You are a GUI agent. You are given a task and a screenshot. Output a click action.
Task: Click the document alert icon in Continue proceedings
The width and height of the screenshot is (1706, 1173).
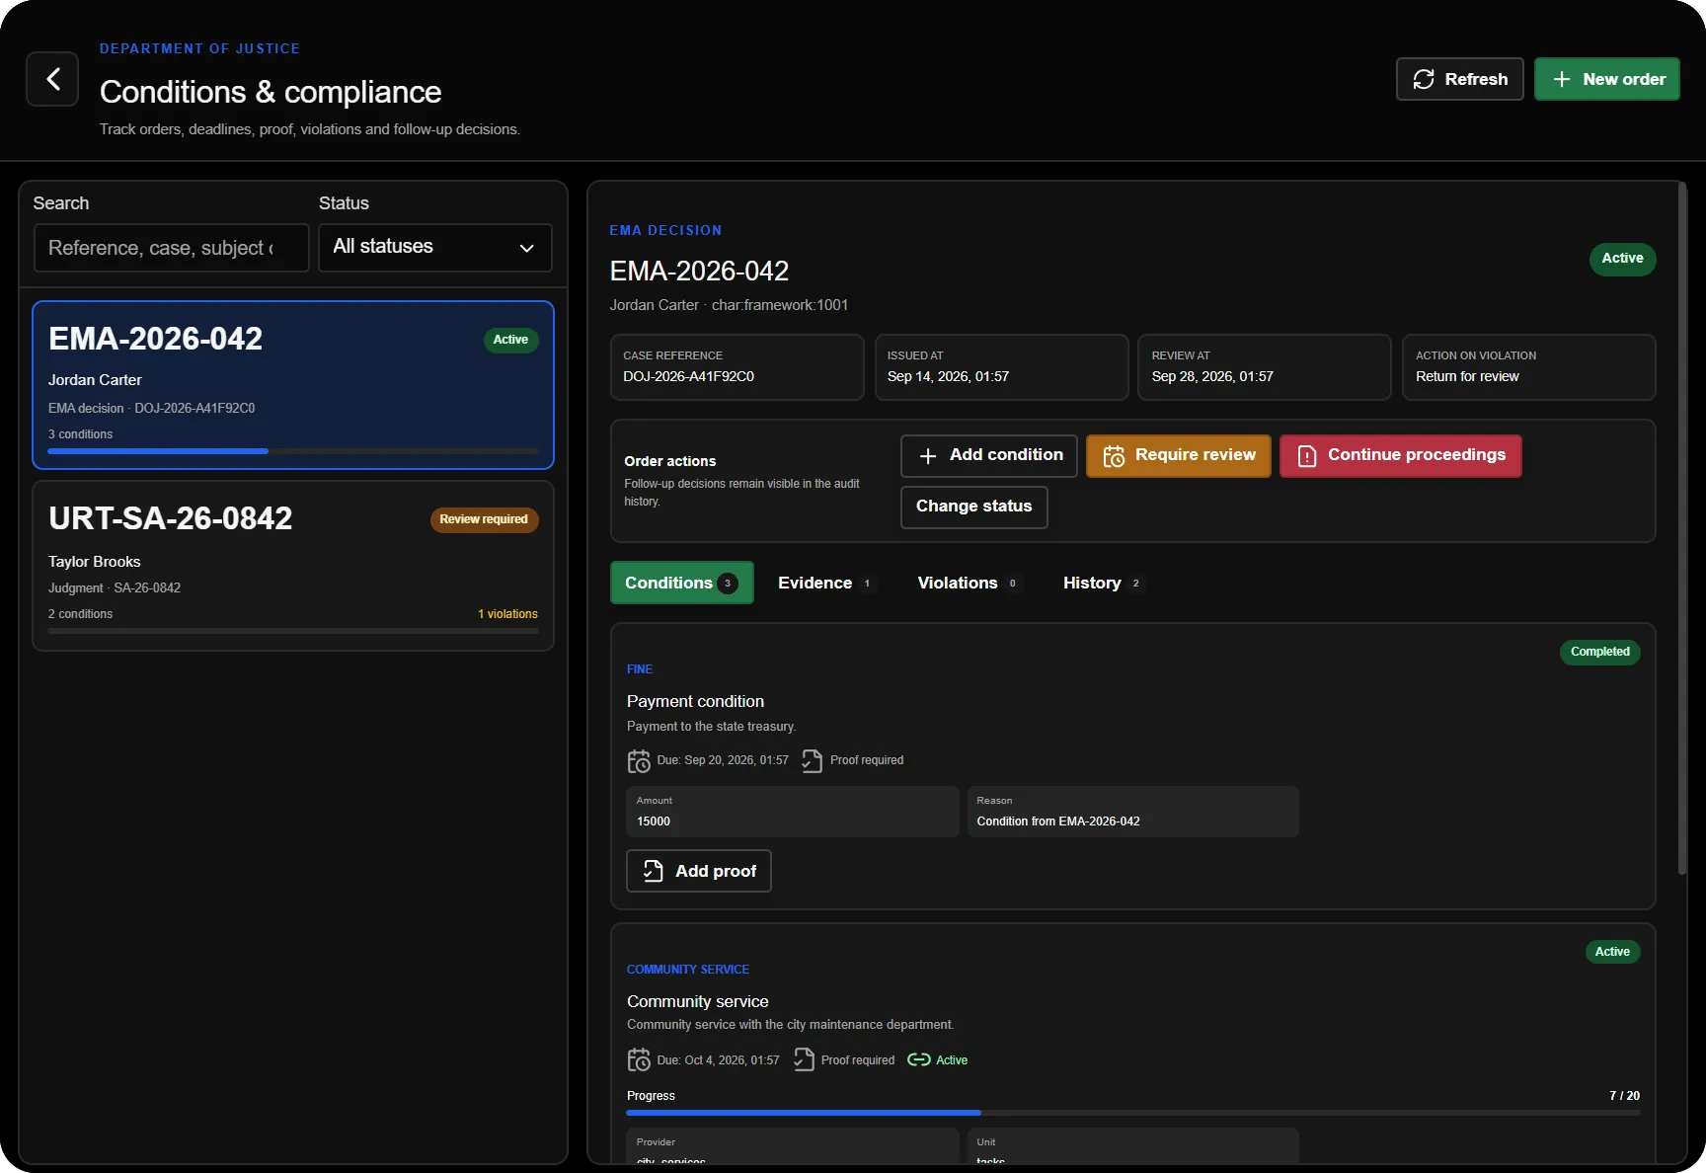point(1307,455)
